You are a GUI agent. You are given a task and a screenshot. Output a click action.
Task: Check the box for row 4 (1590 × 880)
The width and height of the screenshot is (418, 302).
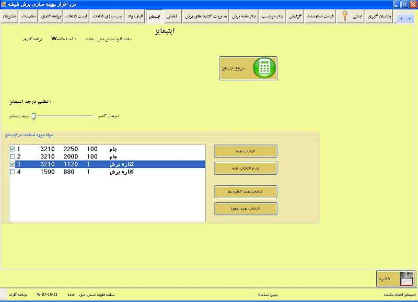click(x=12, y=172)
